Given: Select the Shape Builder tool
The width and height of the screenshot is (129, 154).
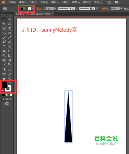Looking at the screenshot, I should [x=4, y=56].
